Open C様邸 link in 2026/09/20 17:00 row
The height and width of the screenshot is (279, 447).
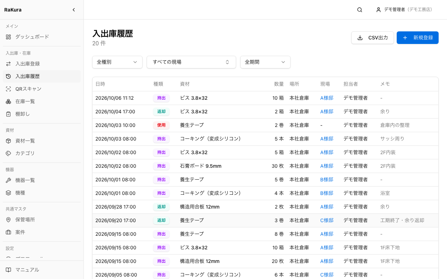[x=327, y=220]
